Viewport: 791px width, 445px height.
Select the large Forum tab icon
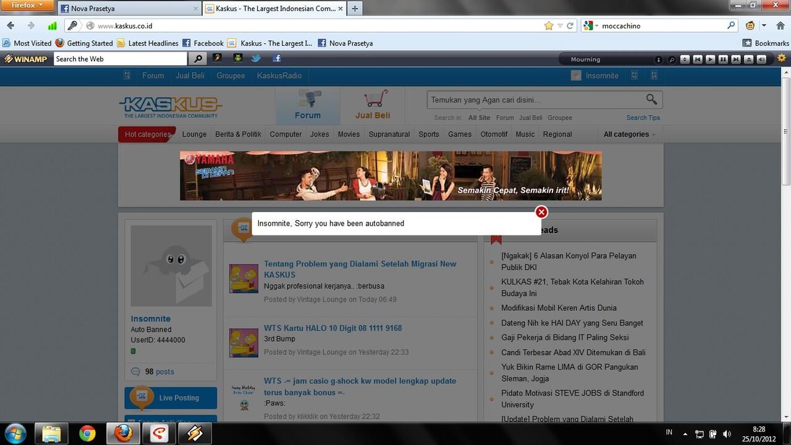[x=308, y=106]
